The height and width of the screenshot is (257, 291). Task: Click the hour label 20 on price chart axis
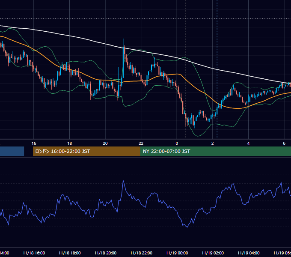point(105,143)
